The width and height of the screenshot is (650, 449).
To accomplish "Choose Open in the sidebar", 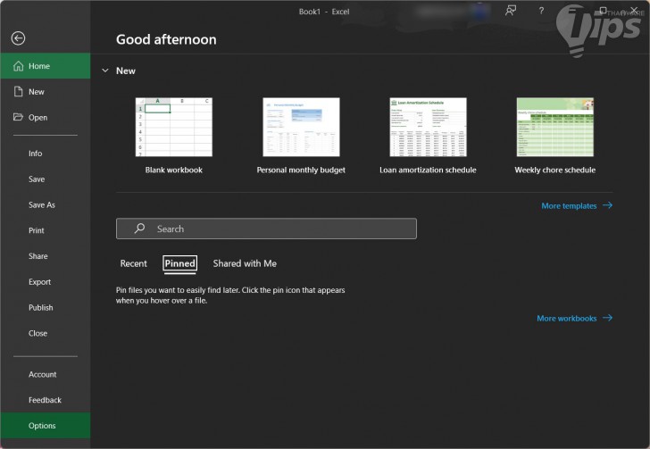I will tap(46, 117).
